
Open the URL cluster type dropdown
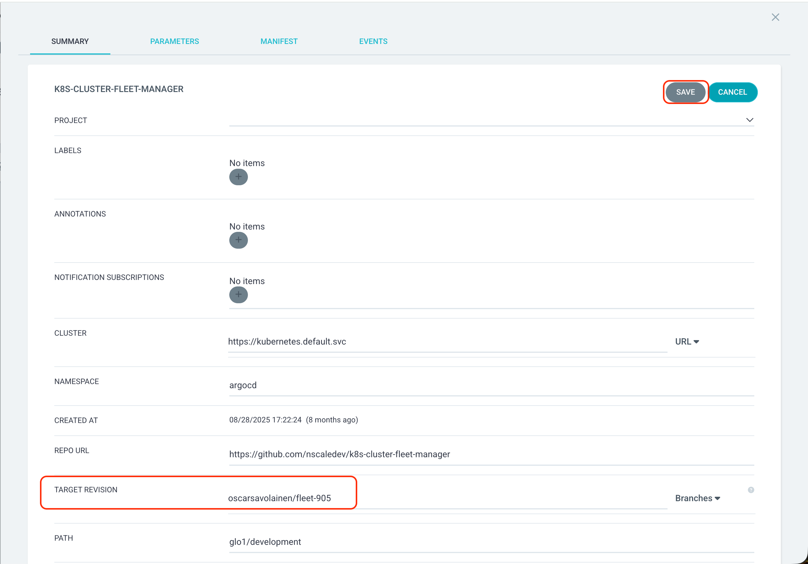pos(687,342)
